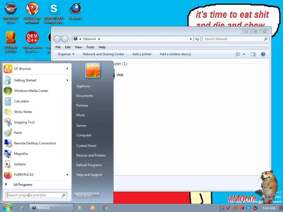Click Add a wireless device
Viewport: 283px width, 212px height.
coord(175,54)
